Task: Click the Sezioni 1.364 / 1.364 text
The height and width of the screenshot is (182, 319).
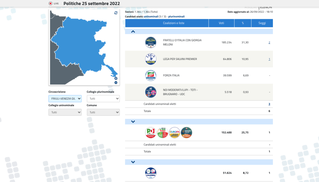Action: pyautogui.click(x=141, y=12)
